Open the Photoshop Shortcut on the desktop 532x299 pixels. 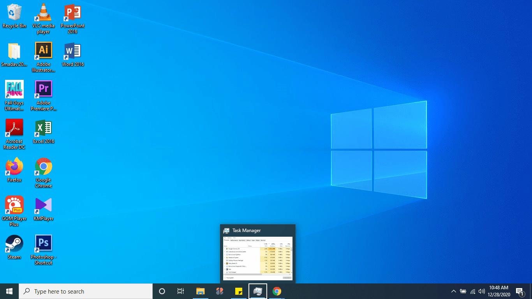43,242
